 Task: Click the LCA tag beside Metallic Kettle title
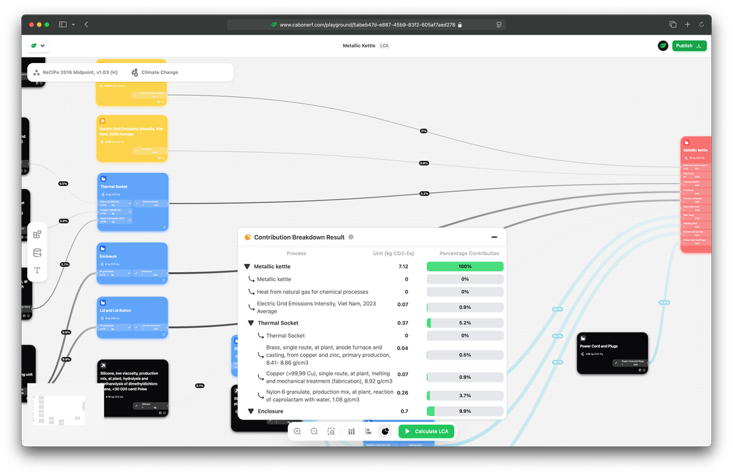click(384, 45)
